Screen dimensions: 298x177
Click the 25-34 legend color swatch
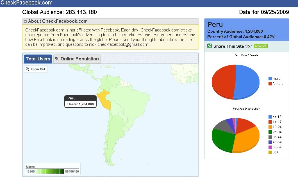[x=270, y=132]
